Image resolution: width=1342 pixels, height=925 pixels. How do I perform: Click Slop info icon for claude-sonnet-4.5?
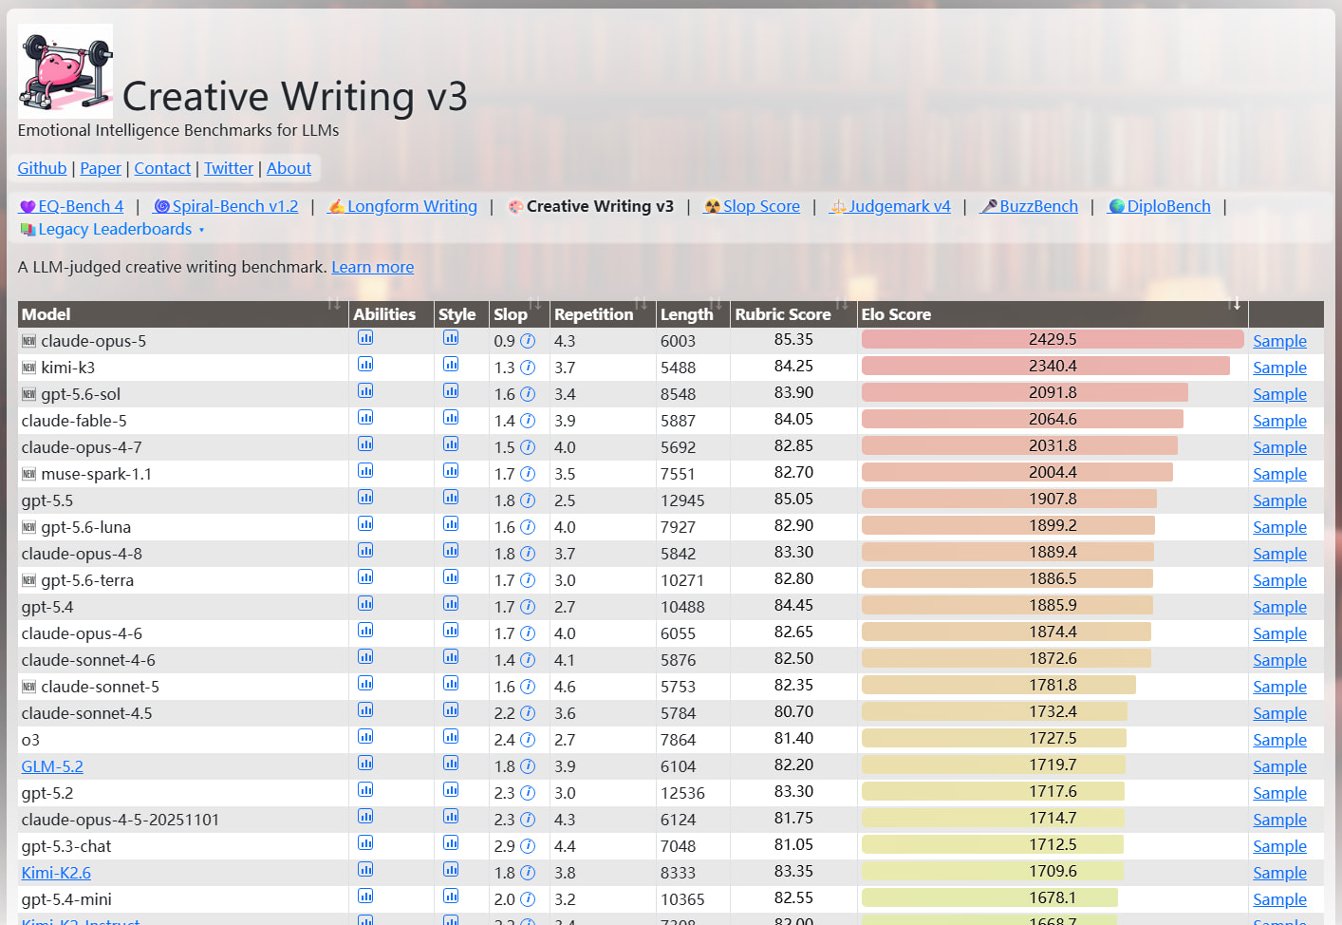click(528, 713)
